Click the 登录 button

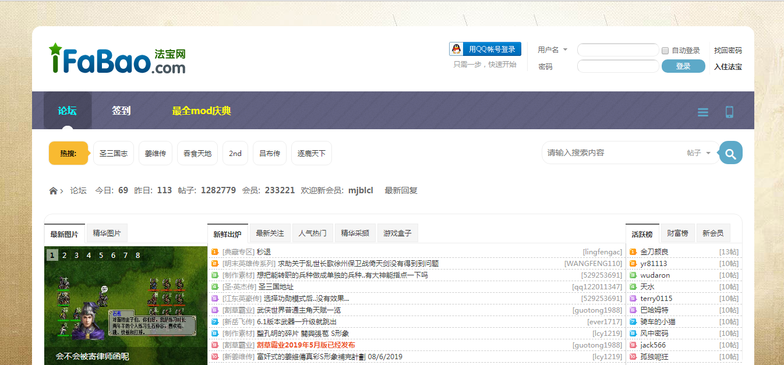coord(683,66)
